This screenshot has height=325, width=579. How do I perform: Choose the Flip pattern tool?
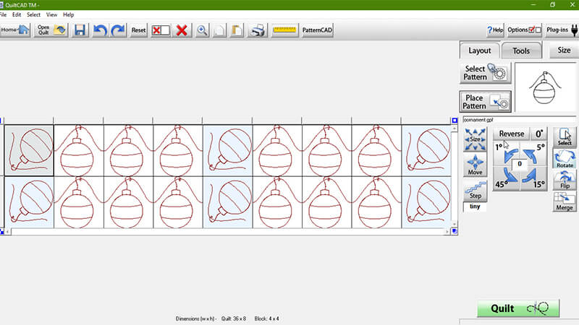[x=565, y=180]
